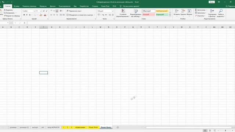Click the Name Box field

click(4, 23)
